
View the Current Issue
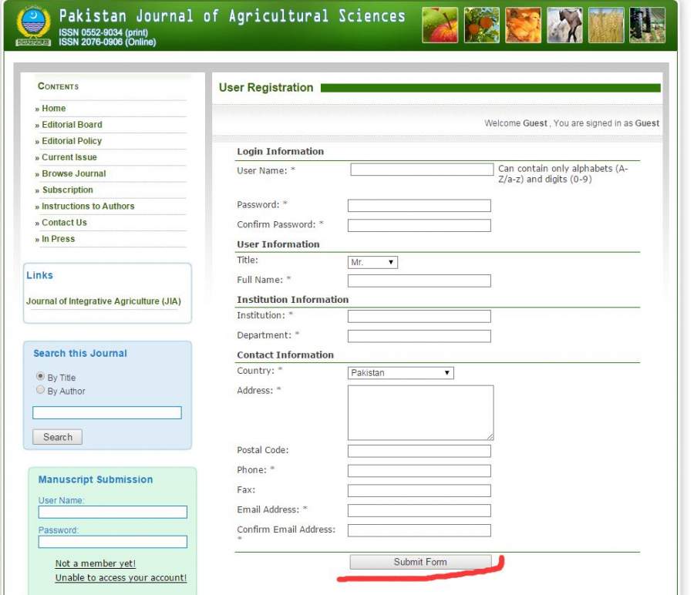[x=69, y=157]
